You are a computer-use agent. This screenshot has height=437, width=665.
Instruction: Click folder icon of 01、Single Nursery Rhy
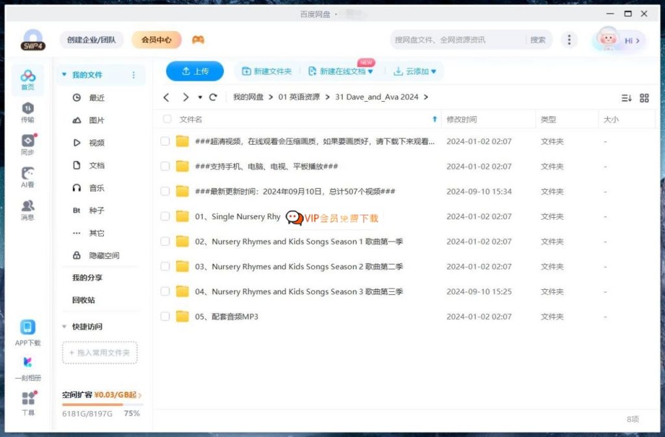[x=182, y=217]
